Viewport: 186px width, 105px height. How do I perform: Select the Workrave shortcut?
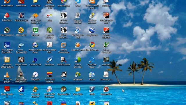click(x=106, y=2)
